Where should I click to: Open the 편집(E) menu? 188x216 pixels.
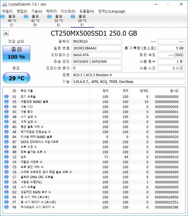tap(22, 11)
